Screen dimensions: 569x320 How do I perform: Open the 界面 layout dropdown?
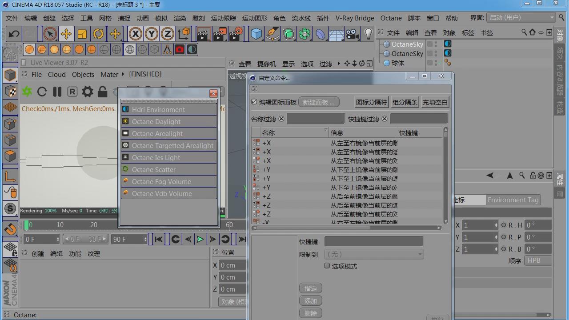click(521, 17)
